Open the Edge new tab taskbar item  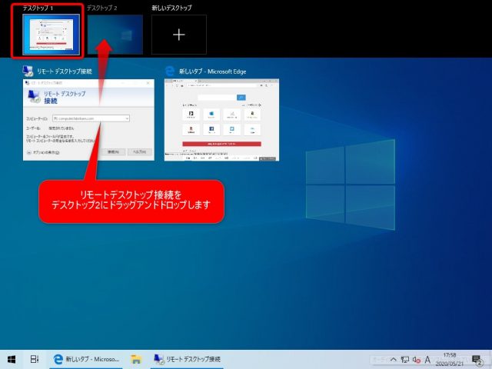pos(86,359)
